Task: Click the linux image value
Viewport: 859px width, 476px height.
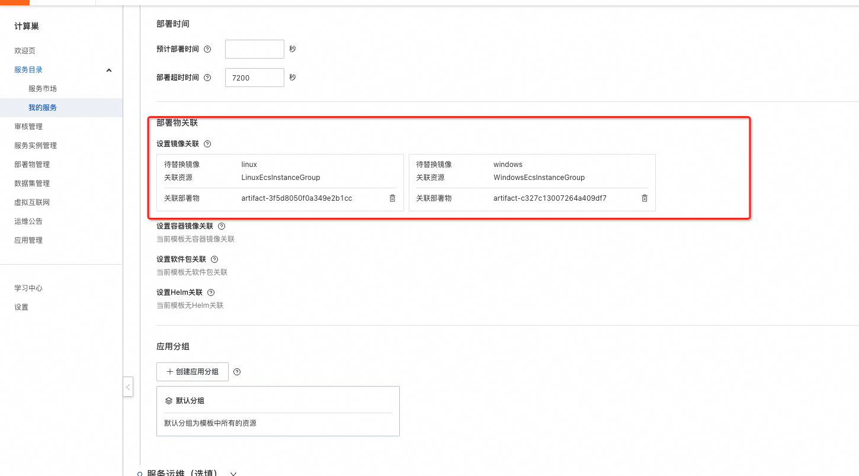Action: pos(249,165)
